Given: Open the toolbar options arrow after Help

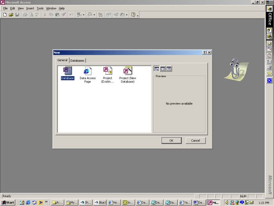Looking at the screenshot, I should coord(138,16).
